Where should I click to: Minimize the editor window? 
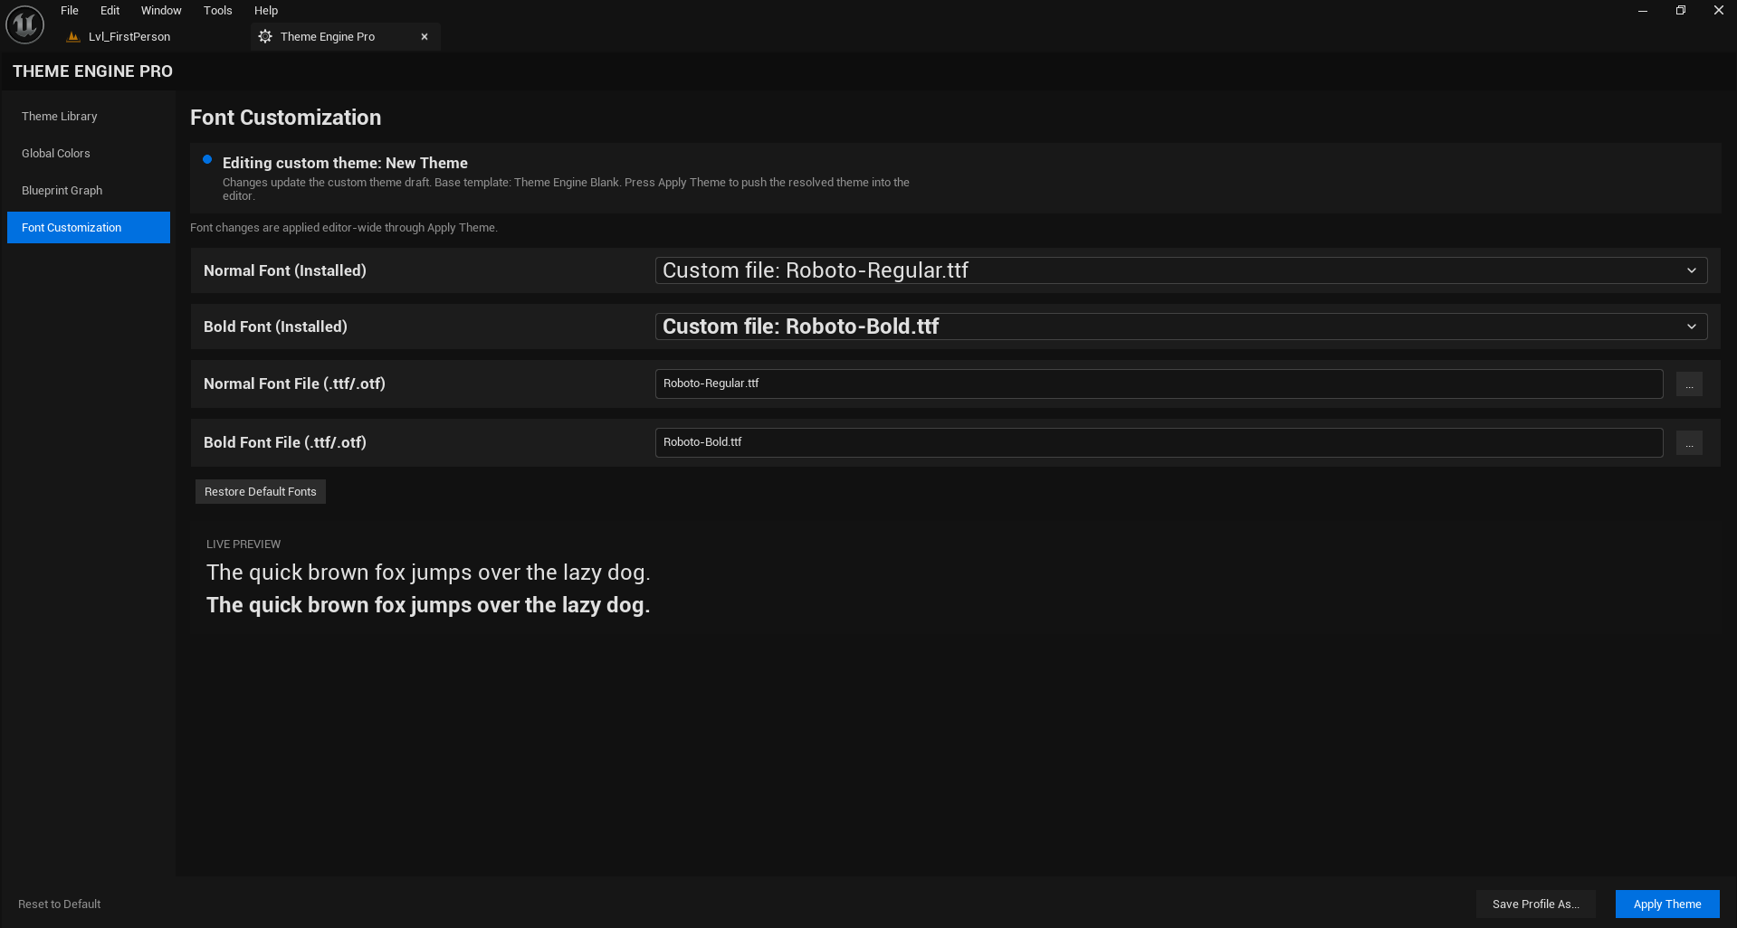1643,11
